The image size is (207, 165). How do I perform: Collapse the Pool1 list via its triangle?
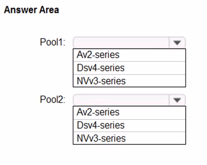pyautogui.click(x=177, y=43)
